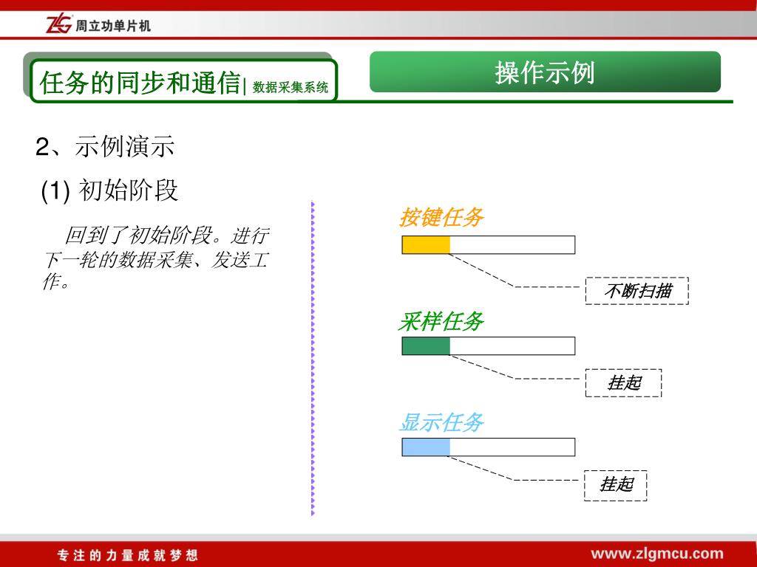The width and height of the screenshot is (757, 567).
Task: Click the 数据采集系统 subtitle text
Action: [290, 87]
